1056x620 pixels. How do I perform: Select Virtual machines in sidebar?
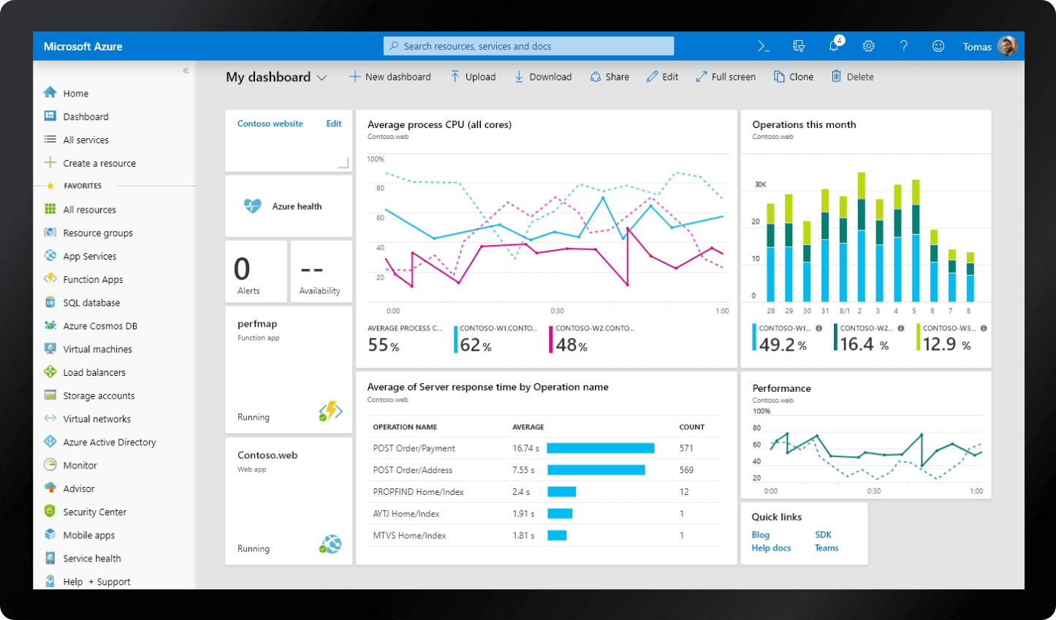pos(97,349)
